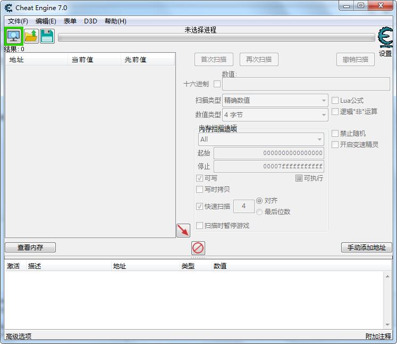Open the 编辑(E) menu

[46, 21]
